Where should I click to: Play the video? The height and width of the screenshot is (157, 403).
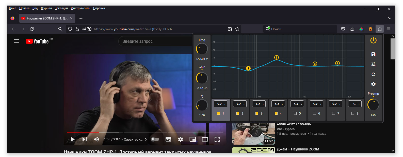(x=73, y=139)
